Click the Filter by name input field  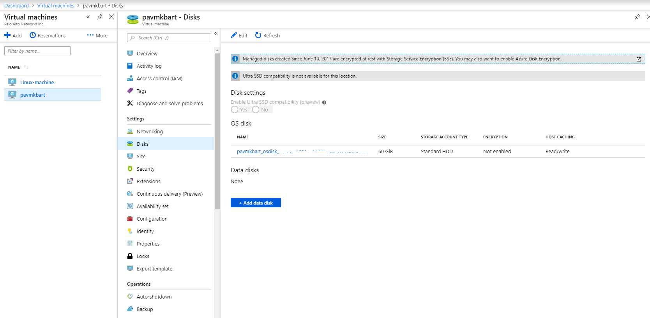(37, 51)
